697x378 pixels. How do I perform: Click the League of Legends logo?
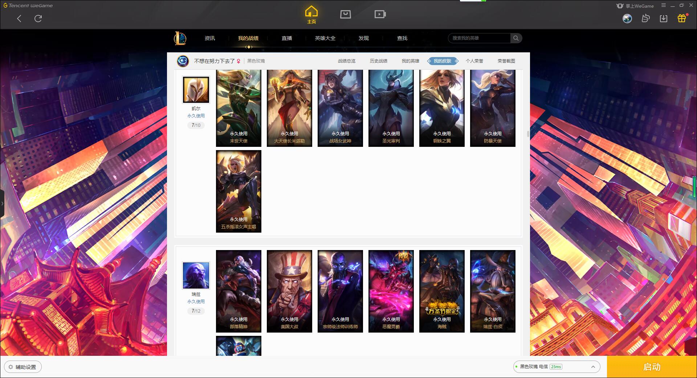180,38
